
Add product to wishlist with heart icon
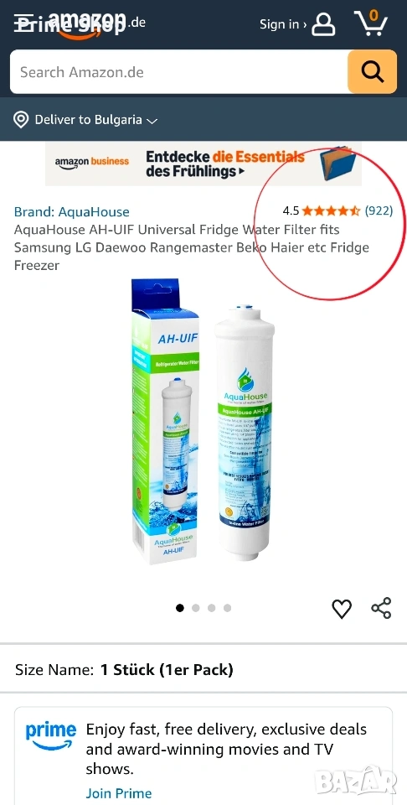click(x=342, y=609)
